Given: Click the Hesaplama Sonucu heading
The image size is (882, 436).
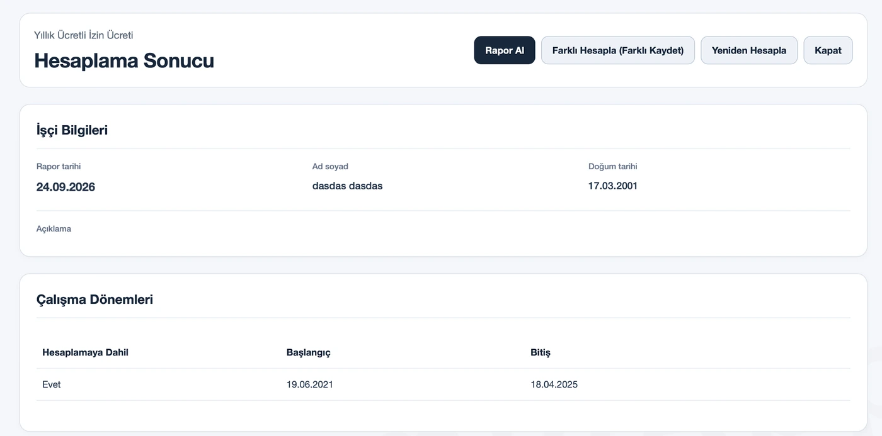Looking at the screenshot, I should (x=124, y=60).
